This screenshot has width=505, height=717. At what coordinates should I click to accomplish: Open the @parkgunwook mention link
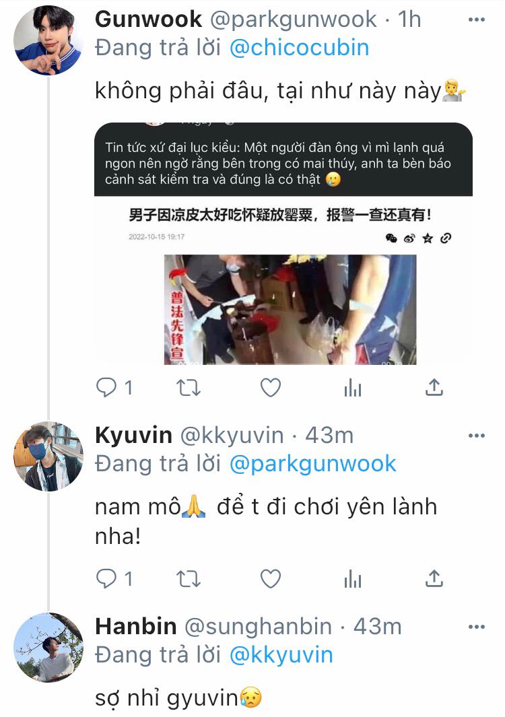[312, 464]
